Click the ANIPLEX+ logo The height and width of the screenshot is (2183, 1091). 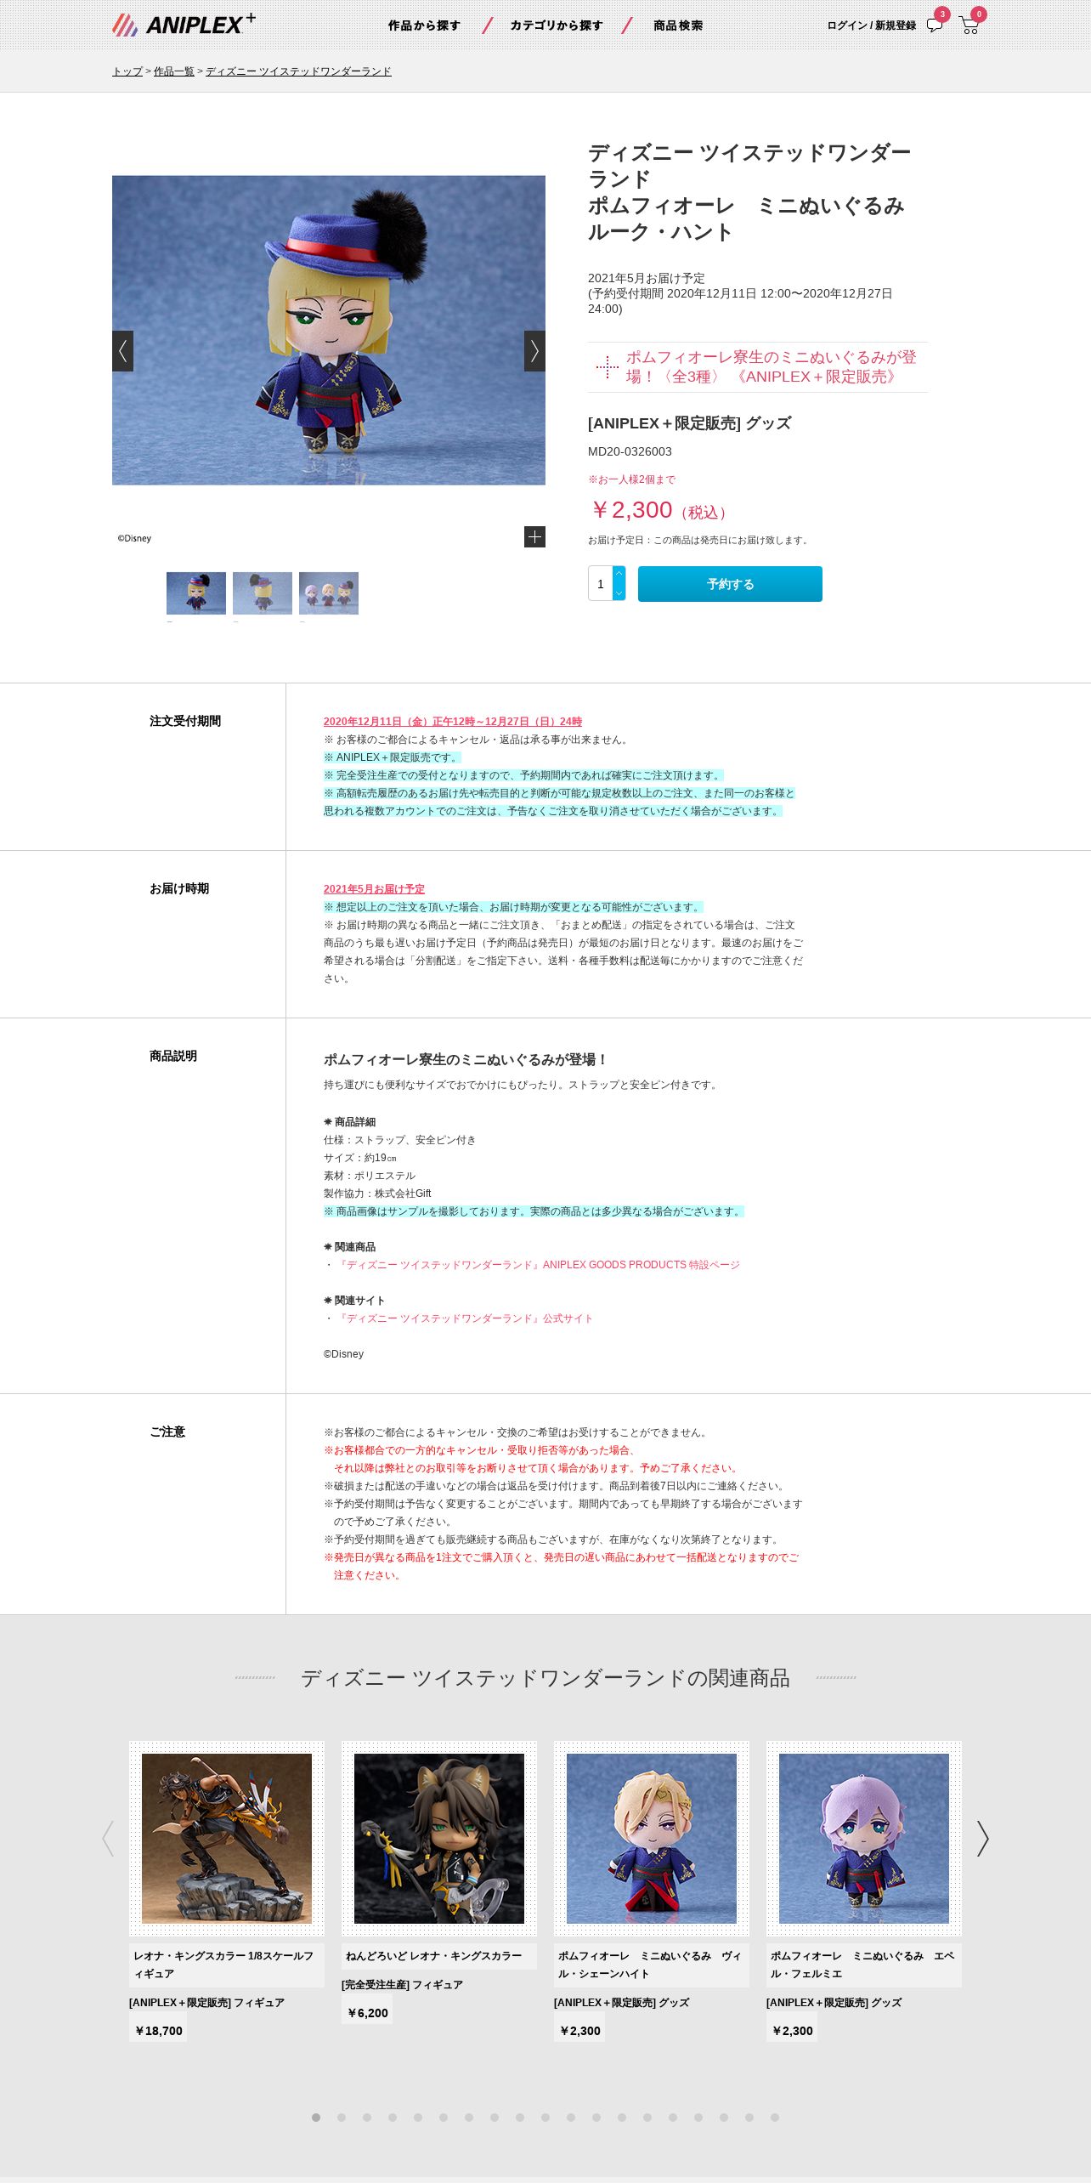point(184,25)
